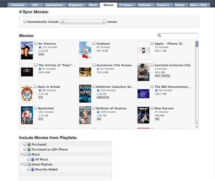This screenshot has height=181, width=215.
Task: Click the Ausreisser thumbnail
Action: (x=85, y=72)
